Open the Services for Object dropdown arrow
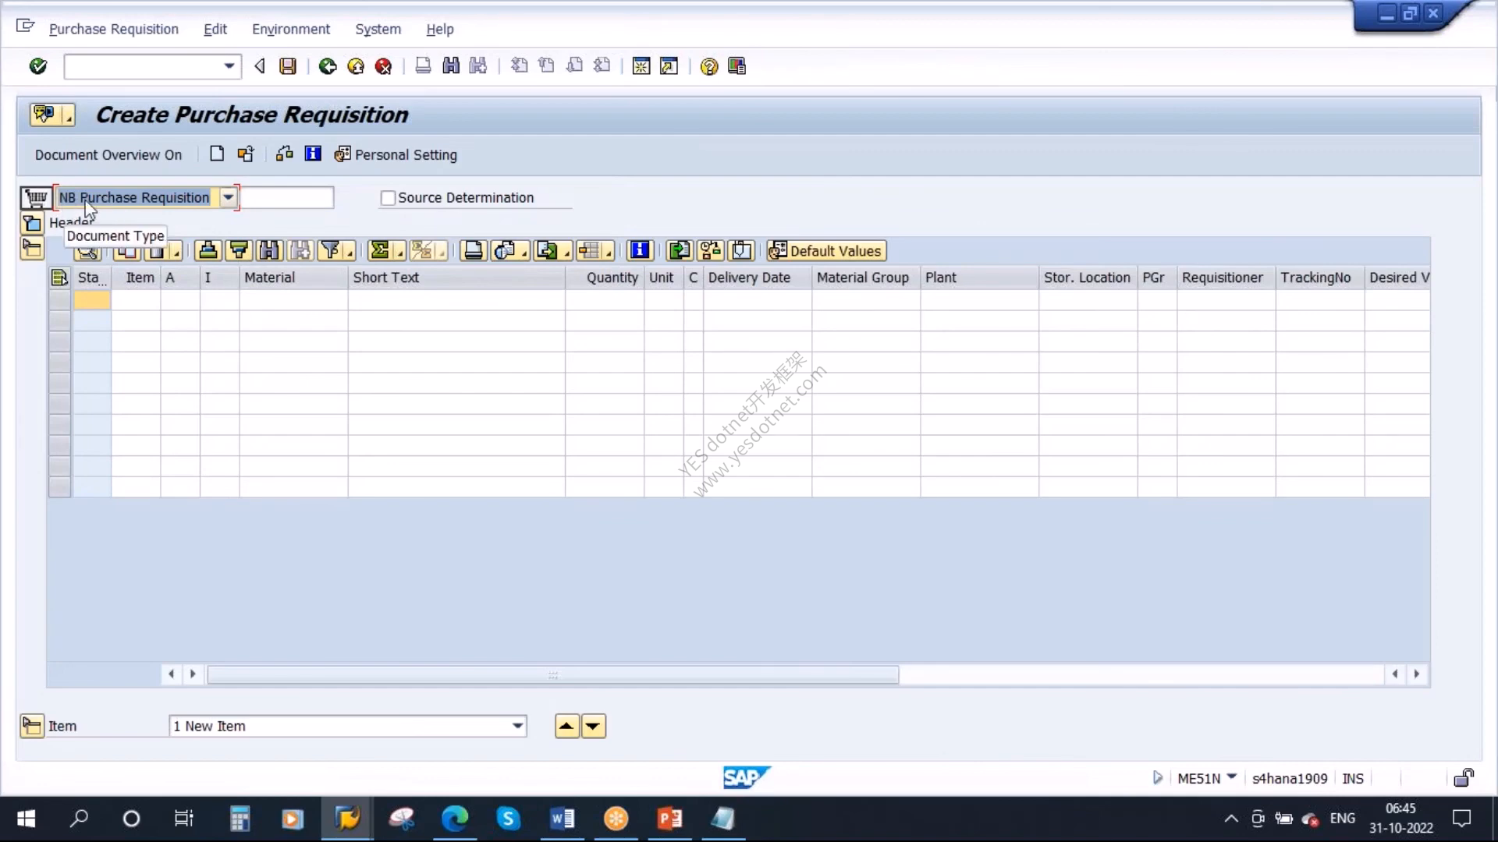 click(69, 117)
